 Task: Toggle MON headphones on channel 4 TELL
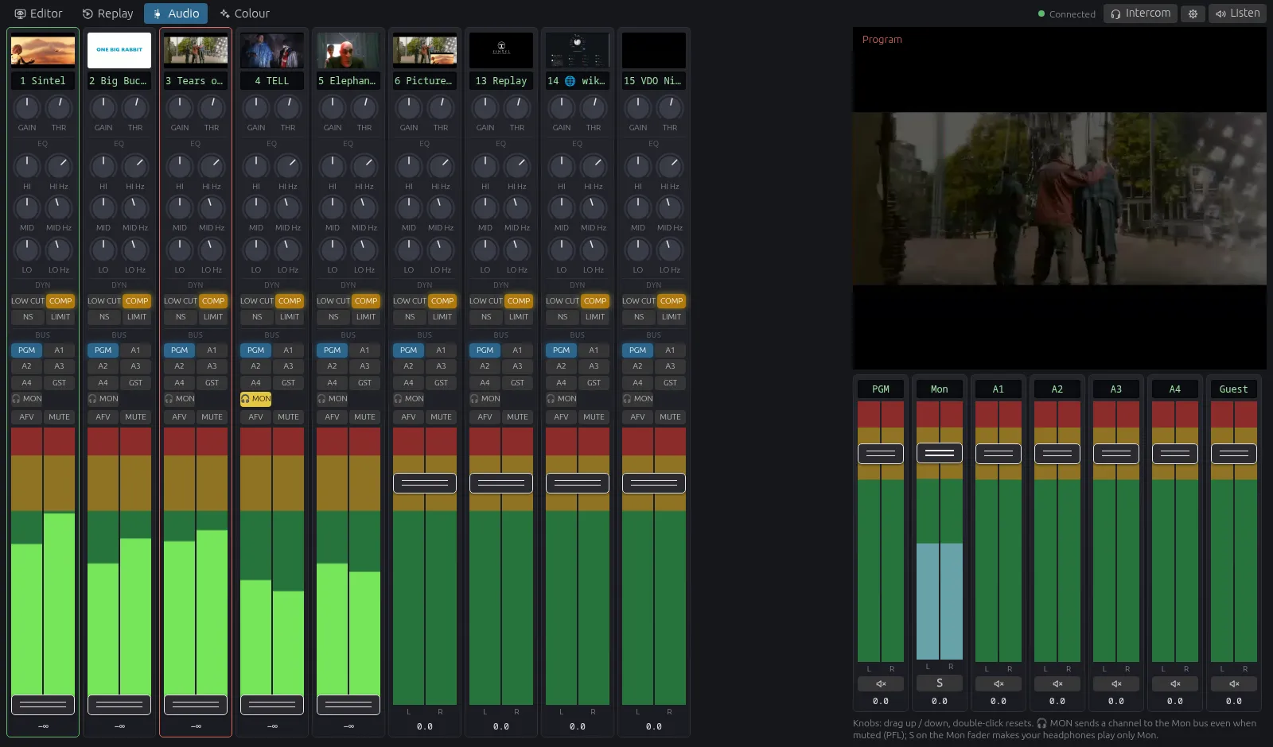(256, 399)
